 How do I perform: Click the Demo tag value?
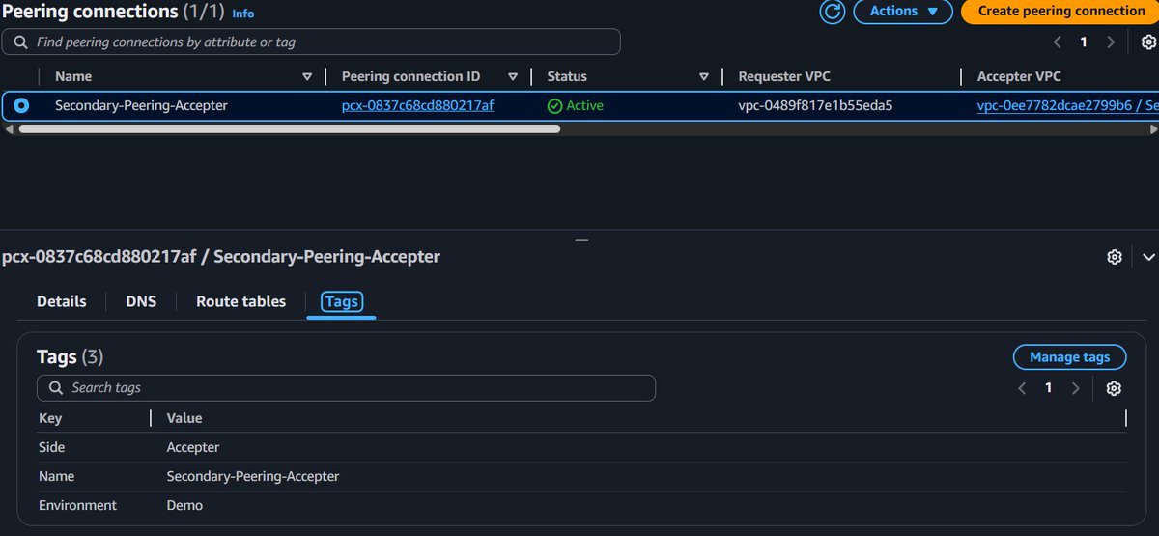tap(184, 505)
